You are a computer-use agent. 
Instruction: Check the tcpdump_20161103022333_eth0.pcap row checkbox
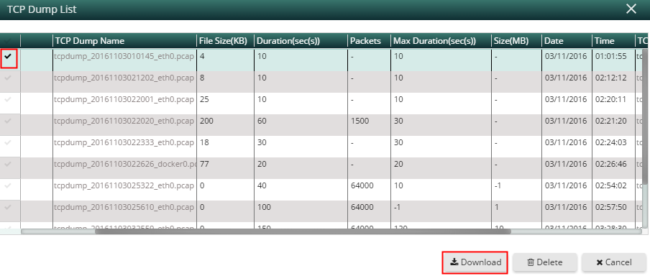pyautogui.click(x=8, y=142)
